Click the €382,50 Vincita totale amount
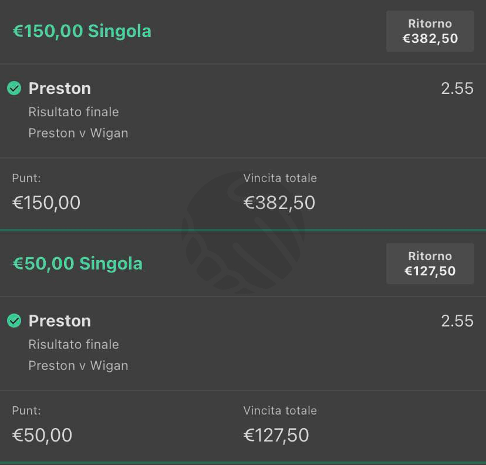Screen dimensions: 486x465 click(279, 203)
